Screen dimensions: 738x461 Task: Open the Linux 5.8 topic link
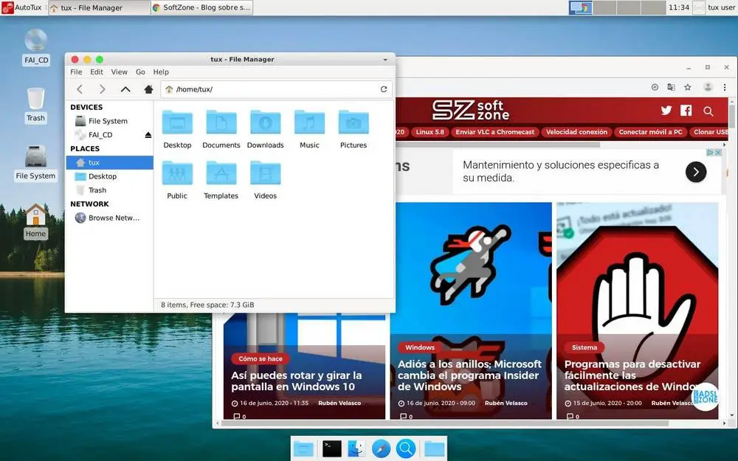click(x=430, y=132)
